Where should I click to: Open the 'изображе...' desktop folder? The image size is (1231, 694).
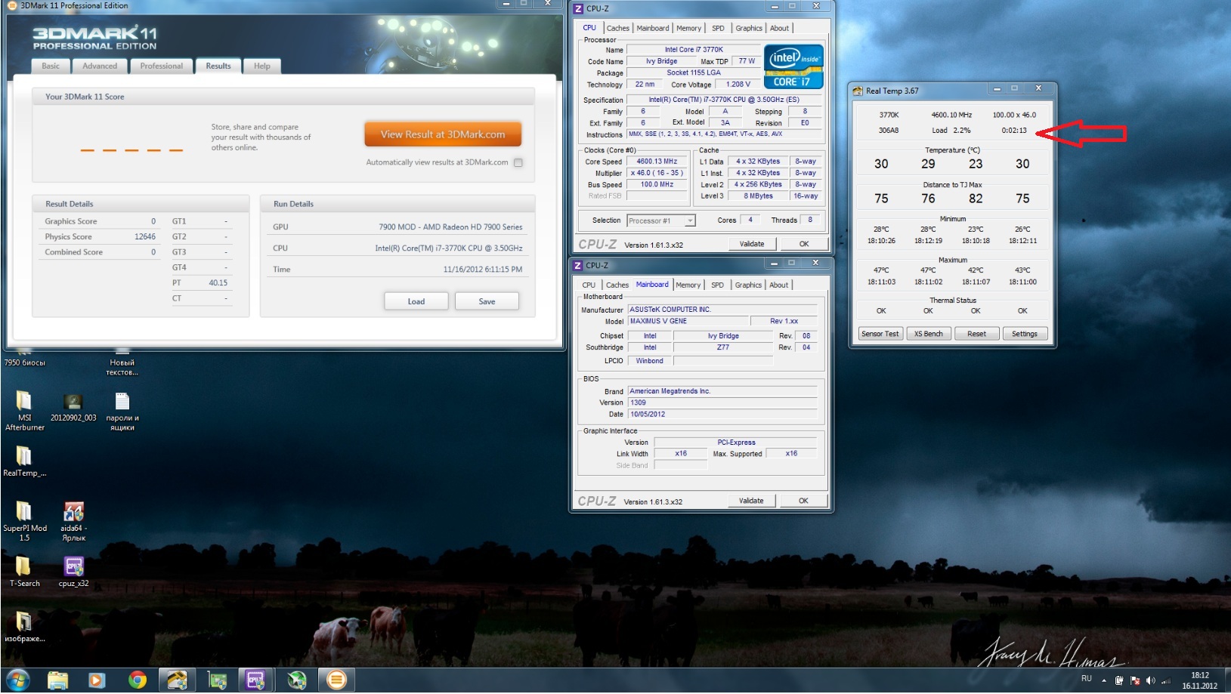(24, 627)
